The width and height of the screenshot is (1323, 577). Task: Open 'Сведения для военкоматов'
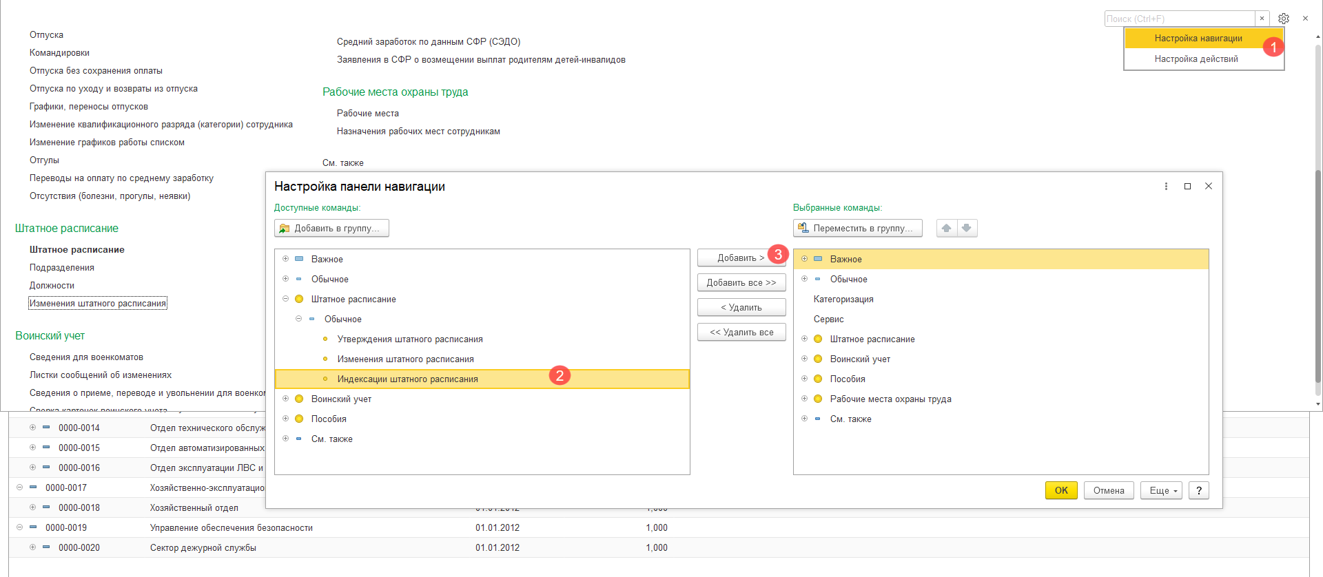[x=86, y=357]
